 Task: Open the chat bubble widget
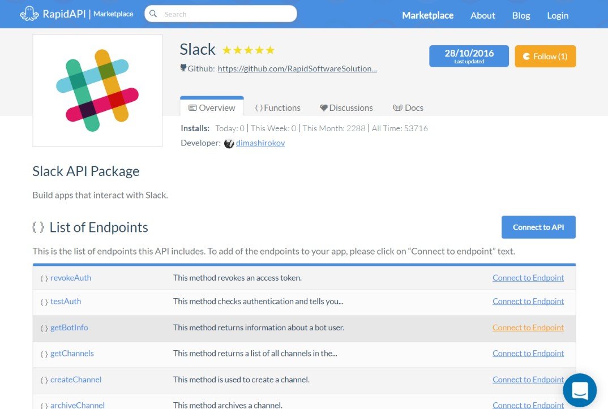tap(580, 390)
